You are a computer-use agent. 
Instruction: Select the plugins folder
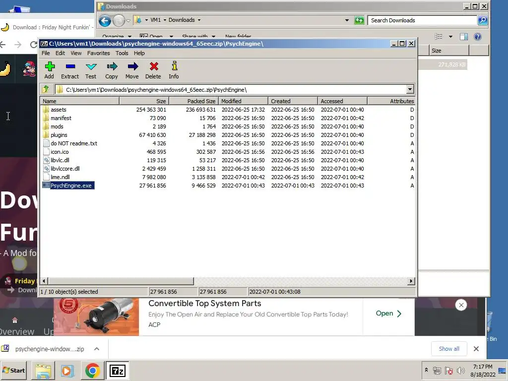(x=59, y=135)
